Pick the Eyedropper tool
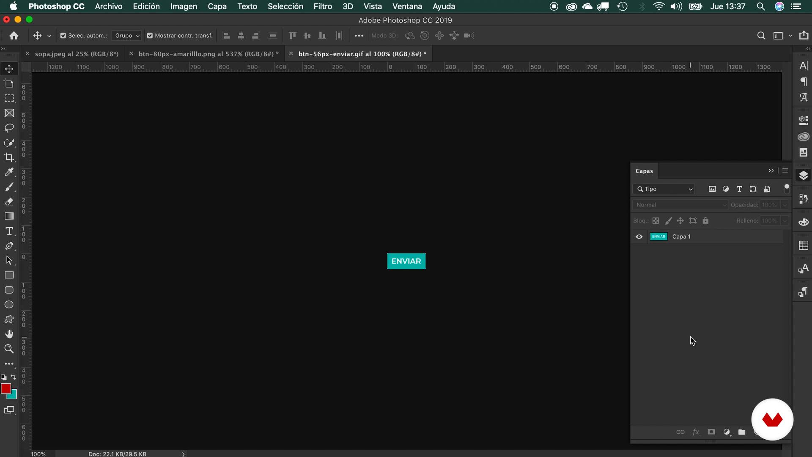 click(x=9, y=172)
